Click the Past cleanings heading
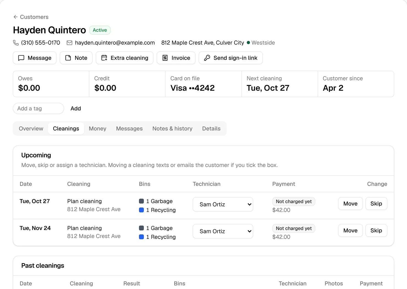Viewport: 407px width, 289px height. coord(43,266)
